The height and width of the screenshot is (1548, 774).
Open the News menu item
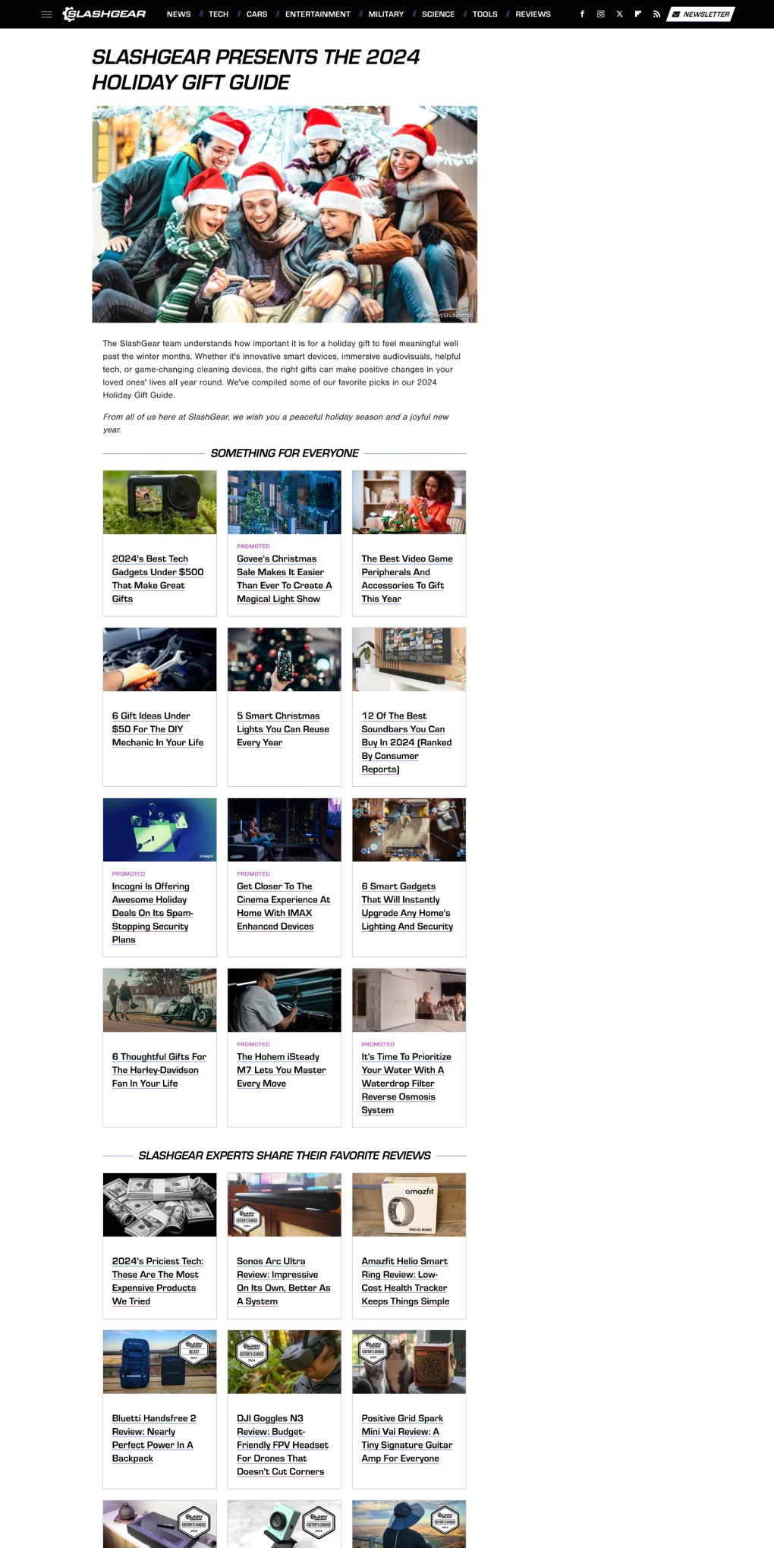pyautogui.click(x=178, y=14)
